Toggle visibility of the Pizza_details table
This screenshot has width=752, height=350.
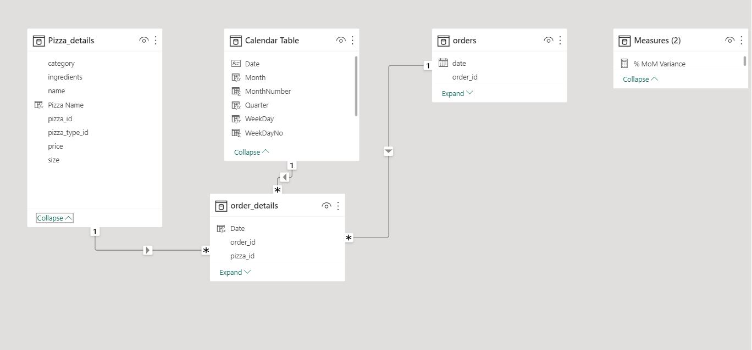point(143,39)
